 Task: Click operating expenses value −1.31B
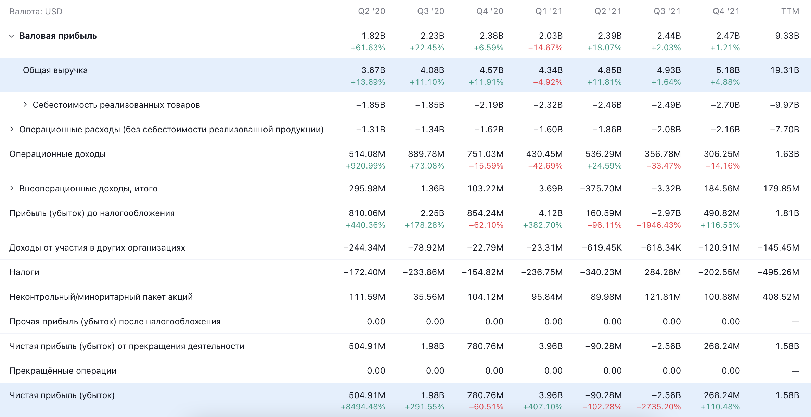coord(371,129)
